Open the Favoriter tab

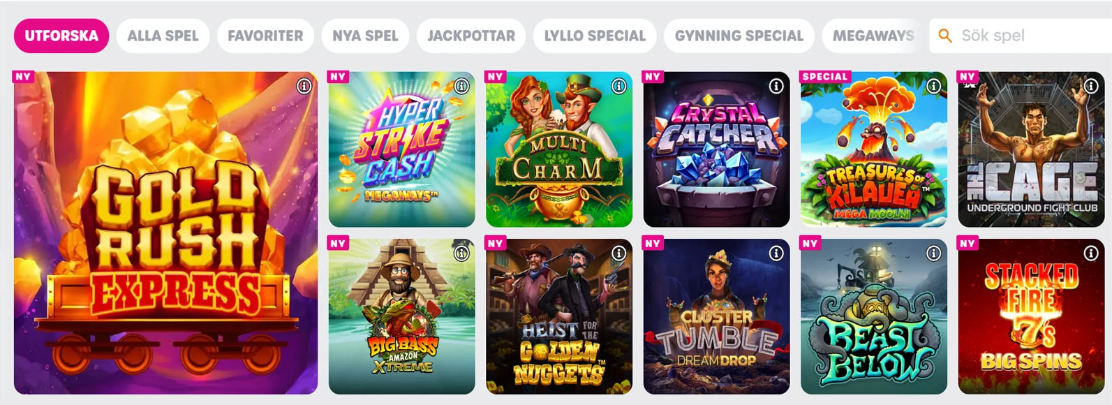[265, 36]
